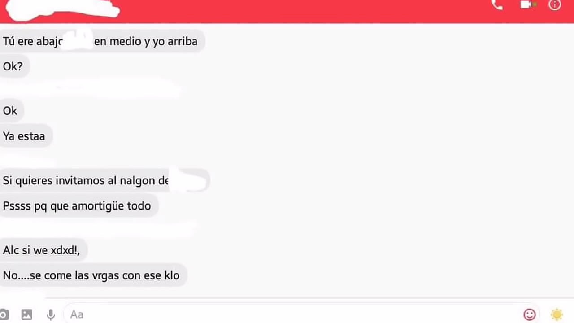Open the emoji picker smiley icon
This screenshot has height=323, width=574.
(530, 314)
